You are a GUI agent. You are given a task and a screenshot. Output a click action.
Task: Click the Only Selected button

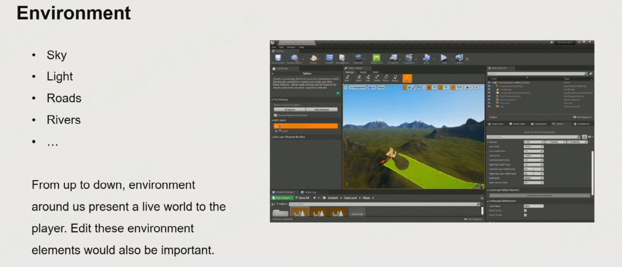(322, 109)
